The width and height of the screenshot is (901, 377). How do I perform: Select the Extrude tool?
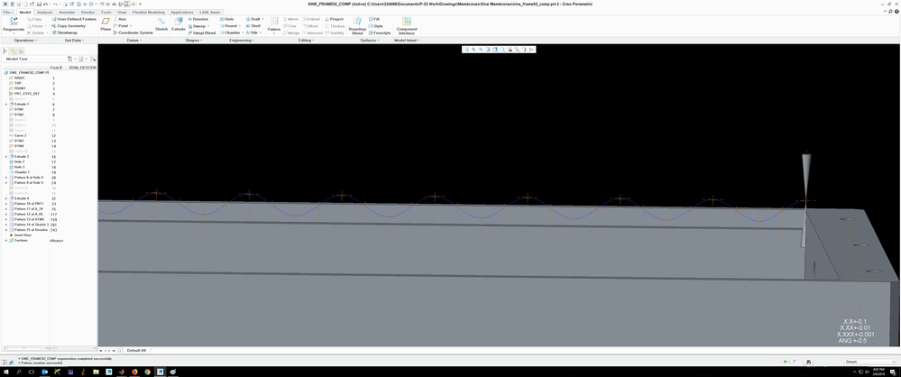click(x=179, y=23)
